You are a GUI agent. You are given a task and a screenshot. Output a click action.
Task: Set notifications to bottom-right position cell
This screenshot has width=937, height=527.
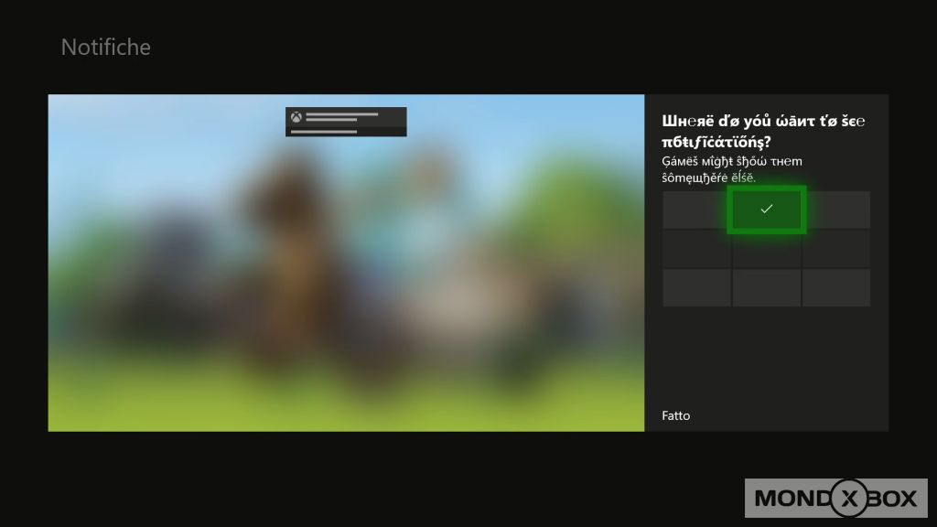pyautogui.click(x=836, y=288)
